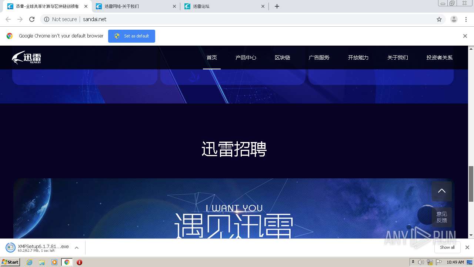The width and height of the screenshot is (474, 267).
Task: Open the 产品中心 menu
Action: (246, 57)
